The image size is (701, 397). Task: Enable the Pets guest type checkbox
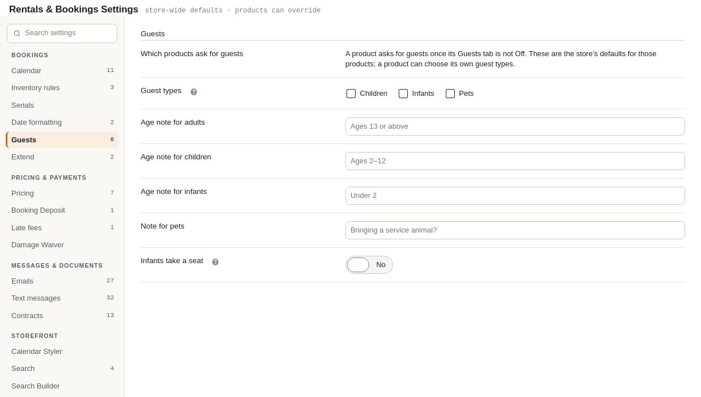pos(450,94)
